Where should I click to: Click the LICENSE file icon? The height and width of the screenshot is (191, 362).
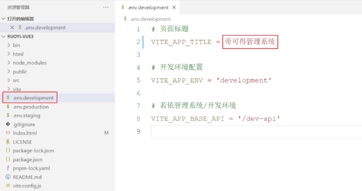point(8,142)
